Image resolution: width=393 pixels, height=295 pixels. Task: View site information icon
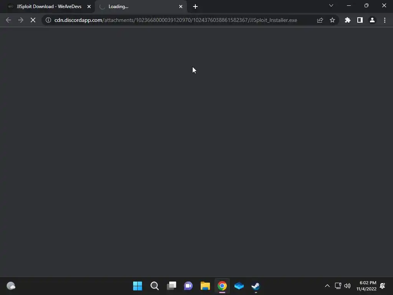click(x=48, y=20)
